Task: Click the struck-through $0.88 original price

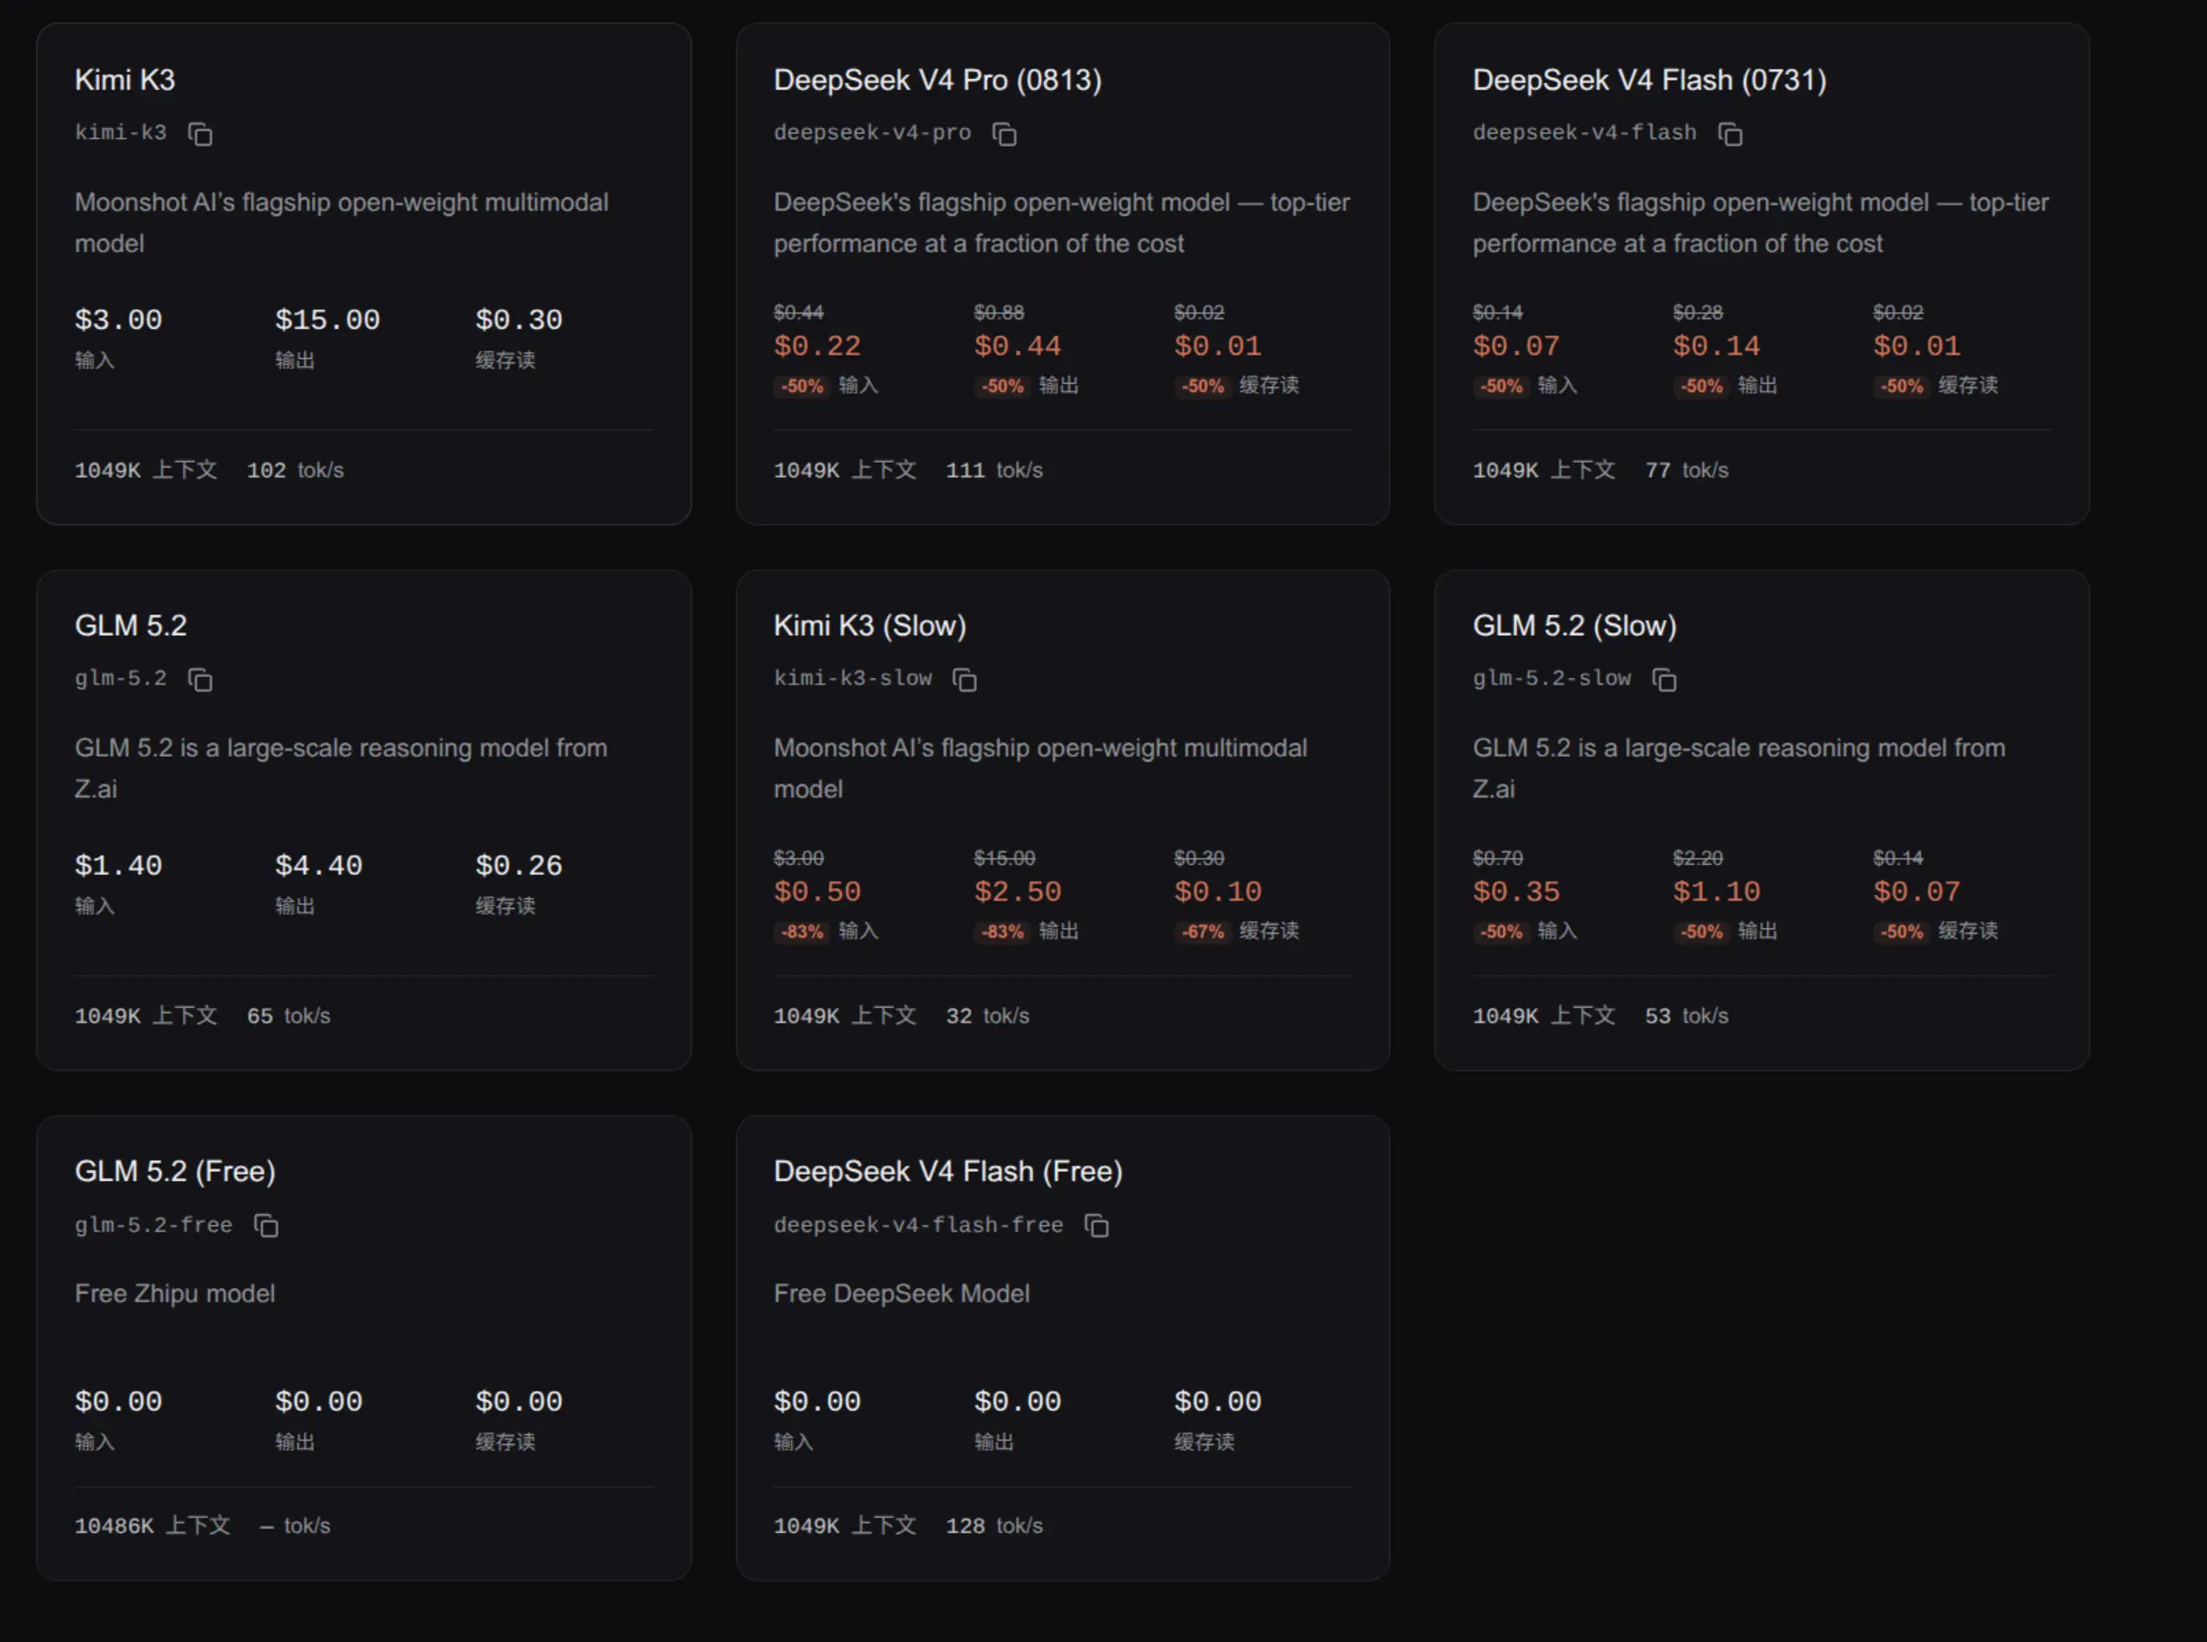Action: click(999, 312)
